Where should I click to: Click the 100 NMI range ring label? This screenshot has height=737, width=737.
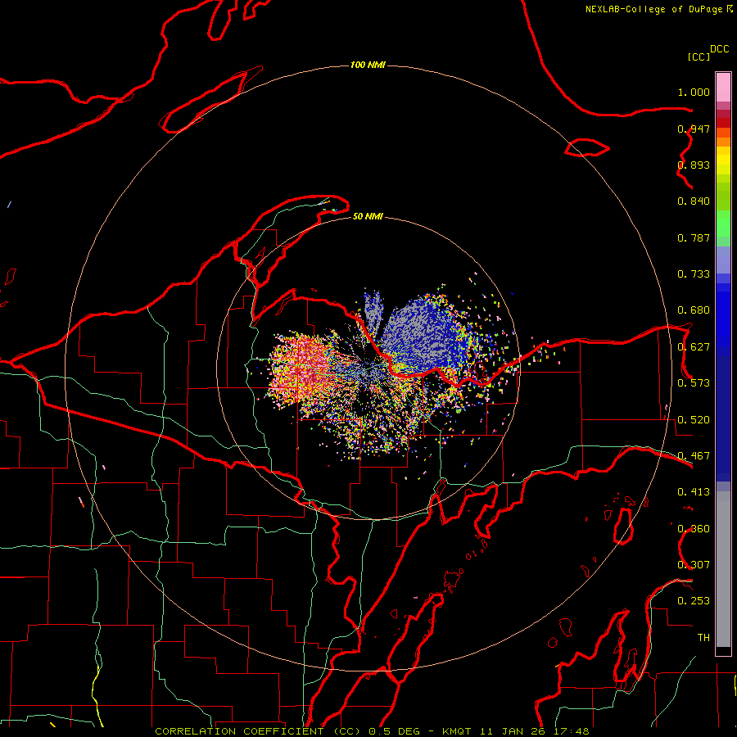(368, 65)
